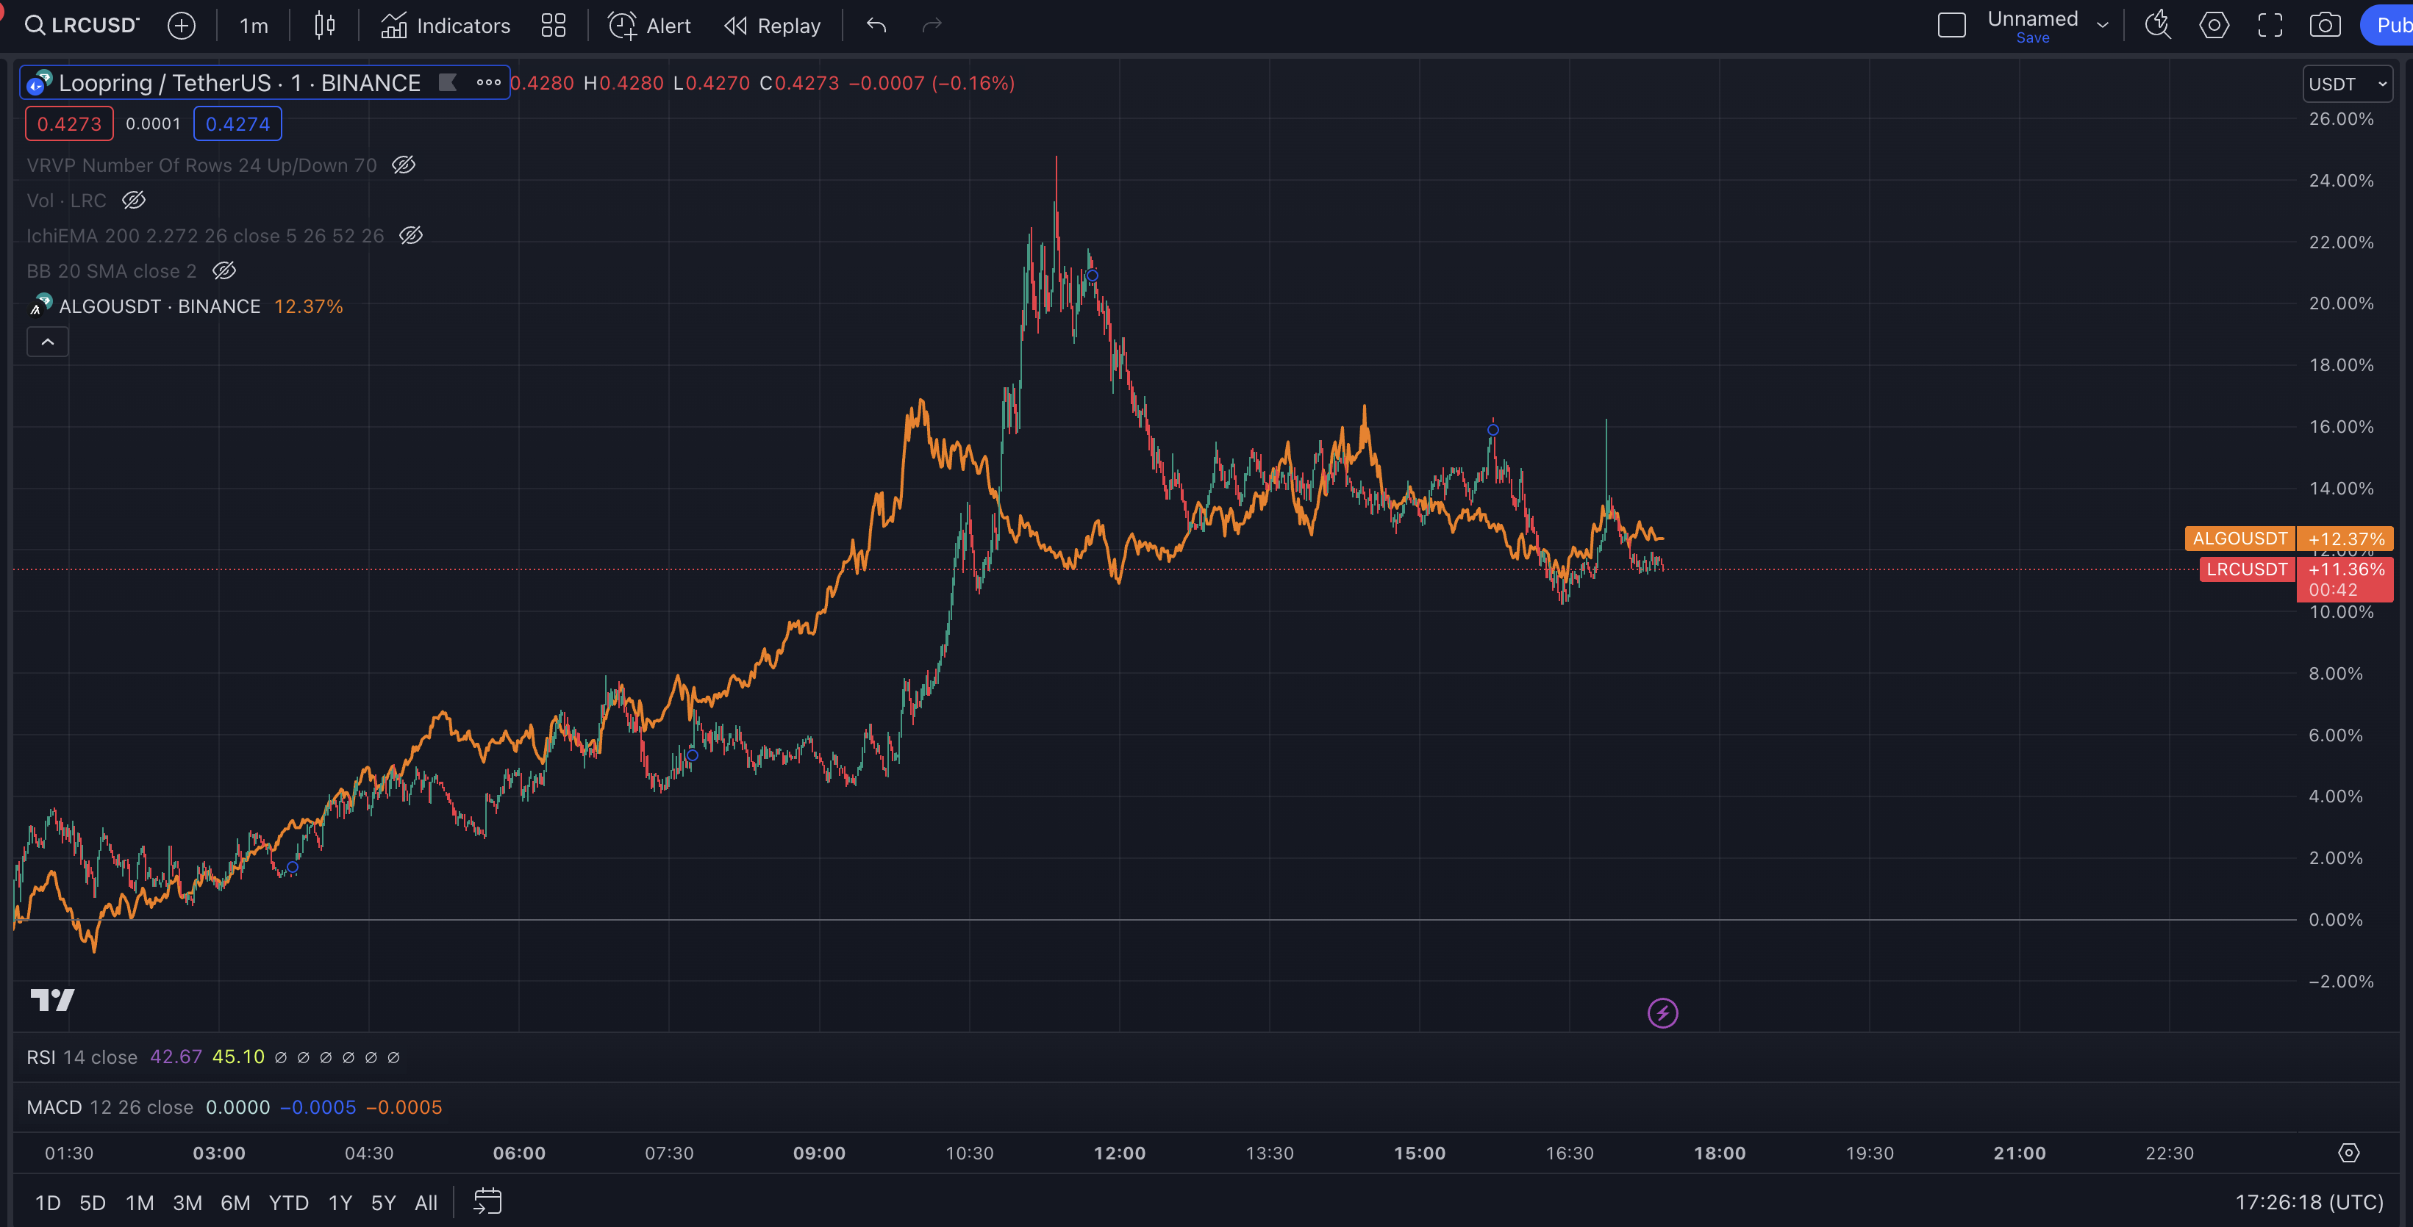Open chart settings hexagon icon
Image resolution: width=2413 pixels, height=1227 pixels.
pyautogui.click(x=2214, y=25)
